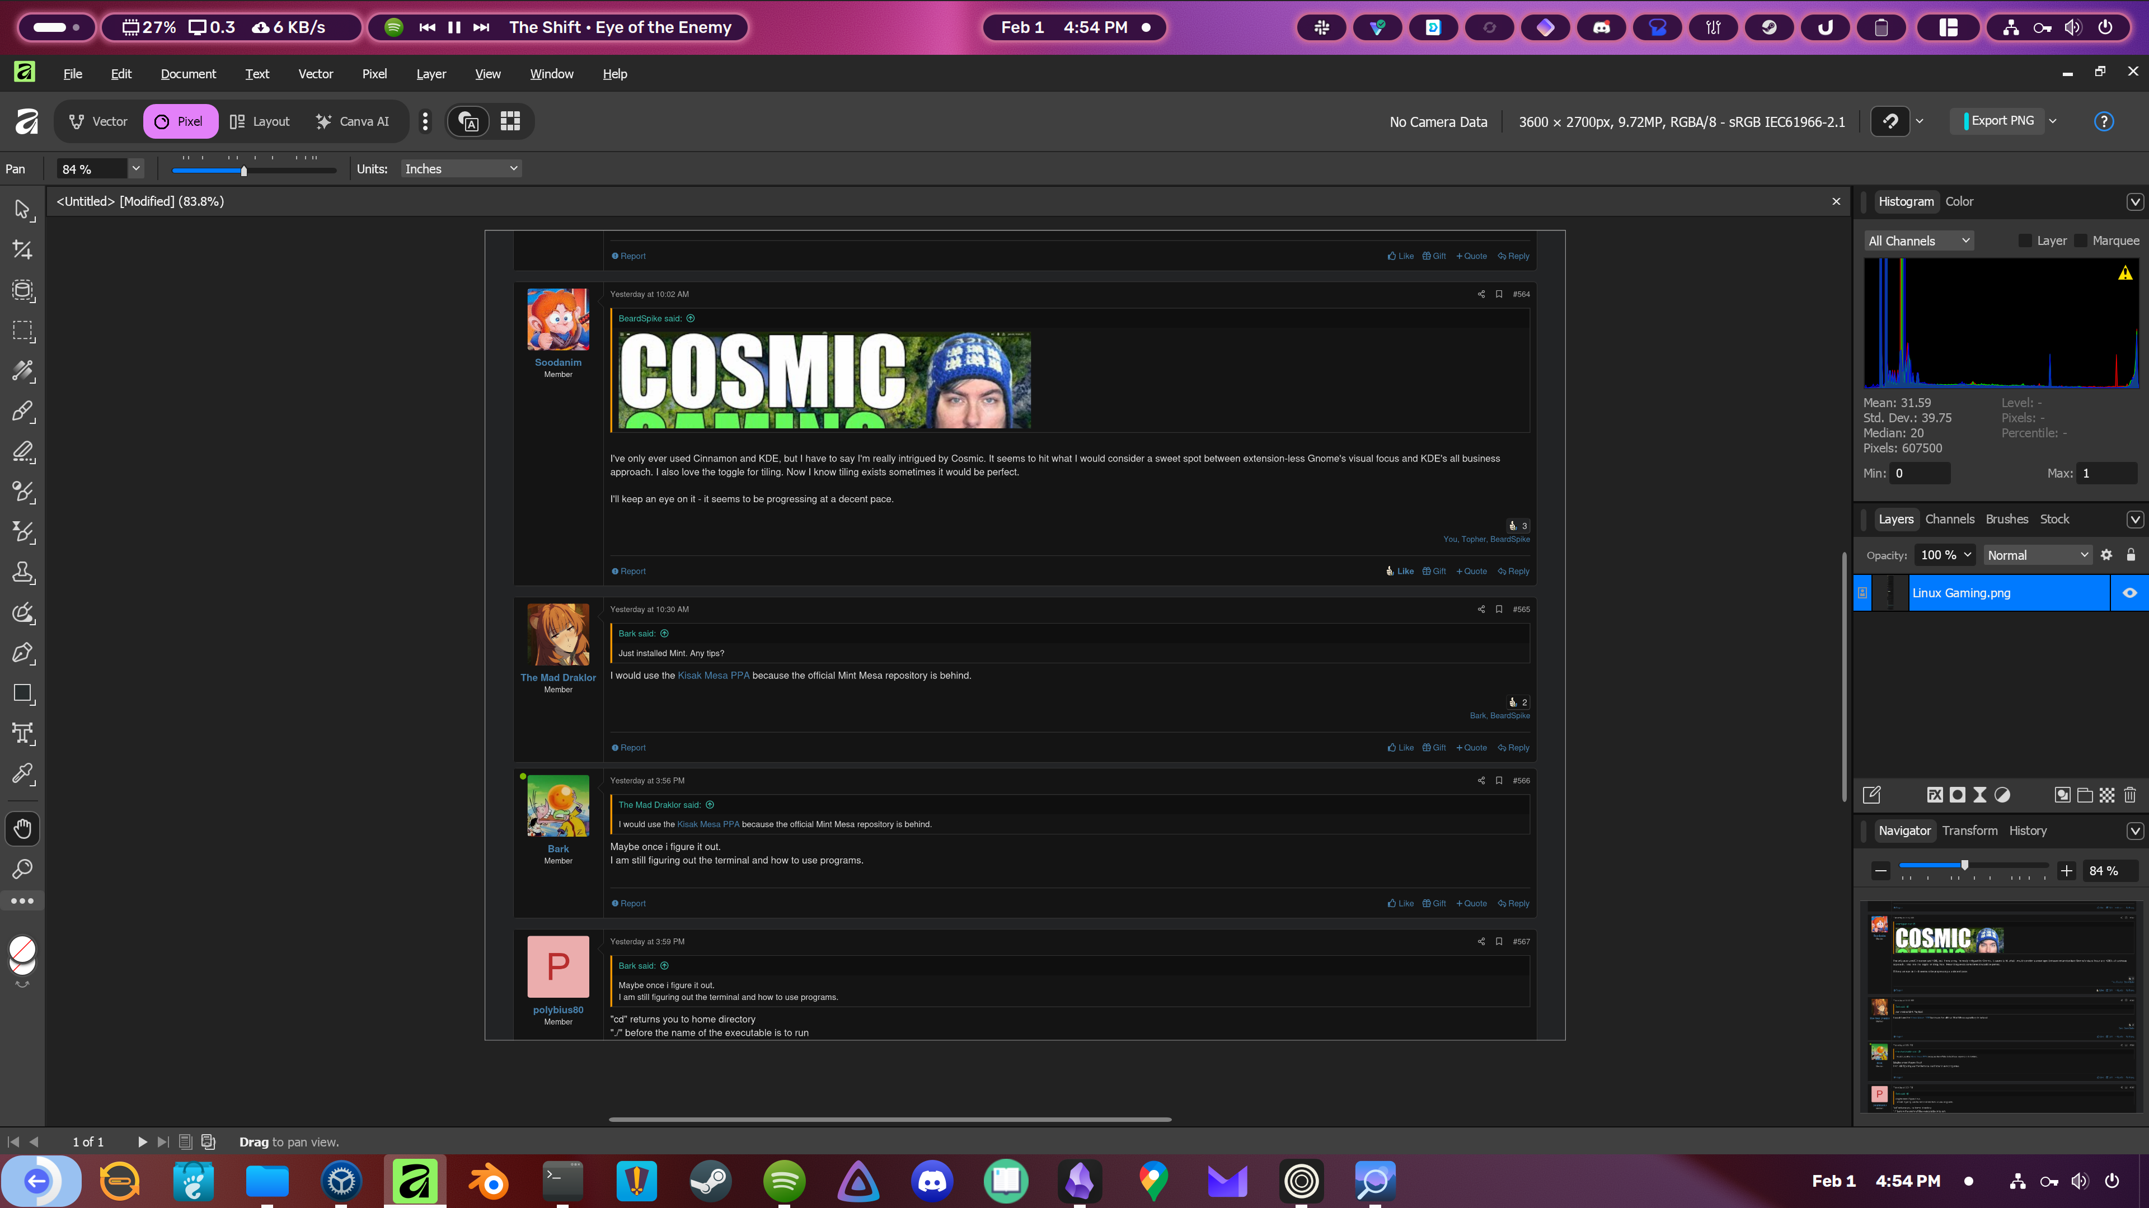This screenshot has width=2149, height=1208.
Task: Switch to the Vector studio button
Action: (x=98, y=122)
